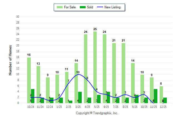The height and width of the screenshot is (120, 179).
Task: Toggle the 'New Listing' legend label
Action: point(112,7)
